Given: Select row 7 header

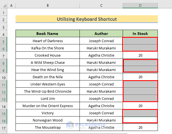Looking at the screenshot, I should pos(4,55).
